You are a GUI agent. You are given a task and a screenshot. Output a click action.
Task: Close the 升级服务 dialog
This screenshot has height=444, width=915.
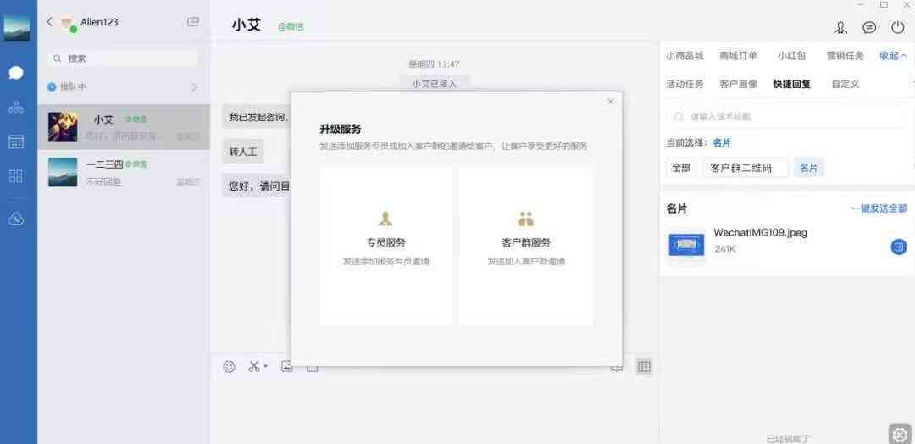click(x=610, y=102)
